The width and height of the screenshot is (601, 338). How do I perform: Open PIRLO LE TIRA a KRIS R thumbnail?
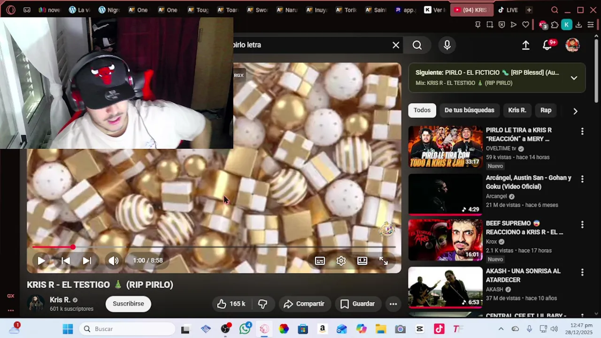[x=445, y=146]
